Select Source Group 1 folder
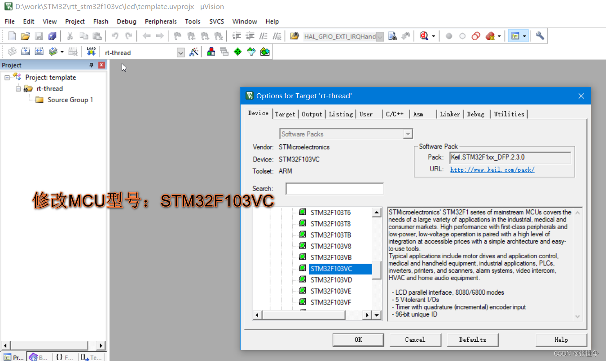 click(x=70, y=100)
